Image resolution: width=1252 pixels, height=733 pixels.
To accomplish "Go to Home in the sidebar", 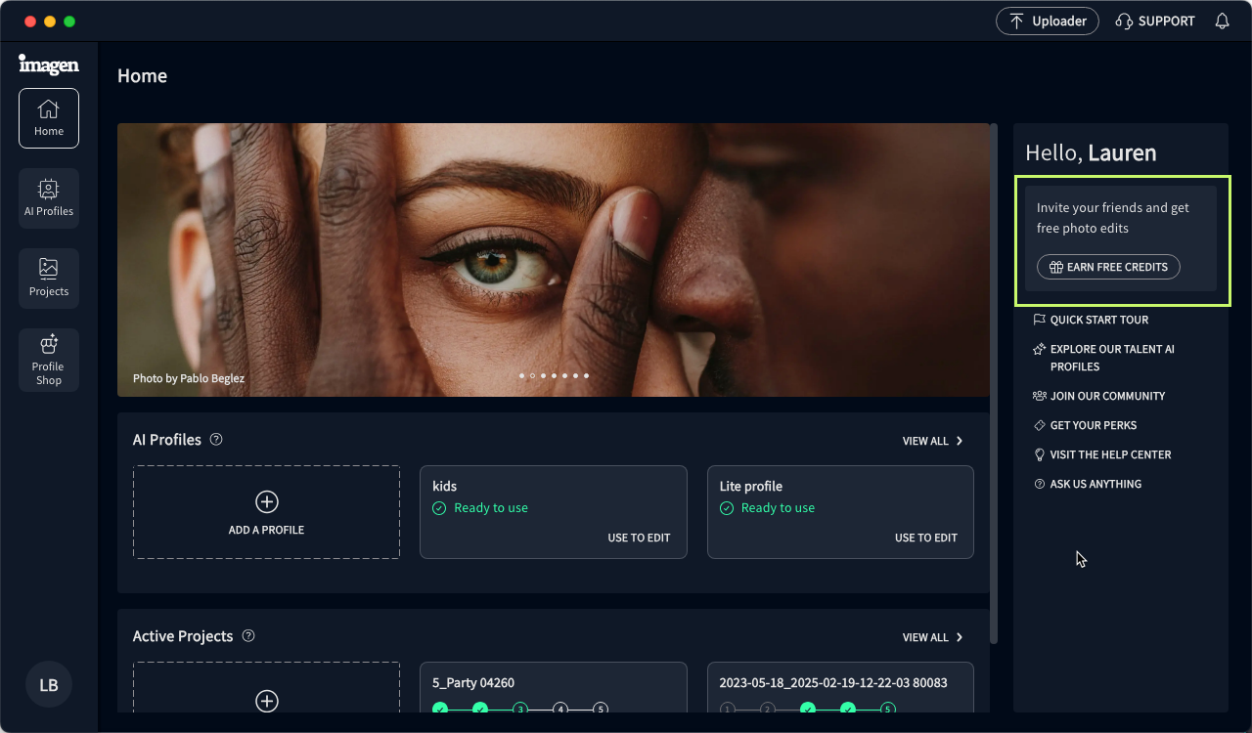I will tap(49, 118).
